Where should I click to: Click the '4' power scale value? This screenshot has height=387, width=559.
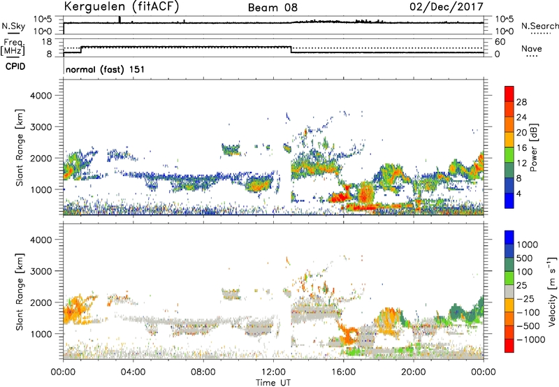tap(518, 193)
